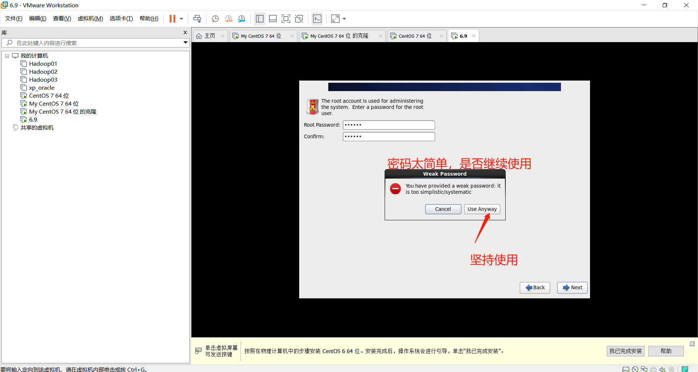This screenshot has width=698, height=372.
Task: Close the library panel
Action: [x=185, y=33]
